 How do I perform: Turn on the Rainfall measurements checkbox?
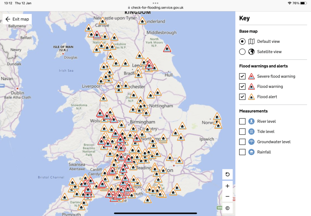[x=242, y=152]
